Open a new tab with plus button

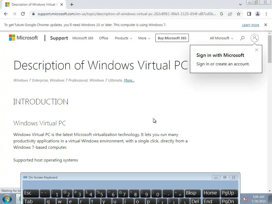pos(72,5)
